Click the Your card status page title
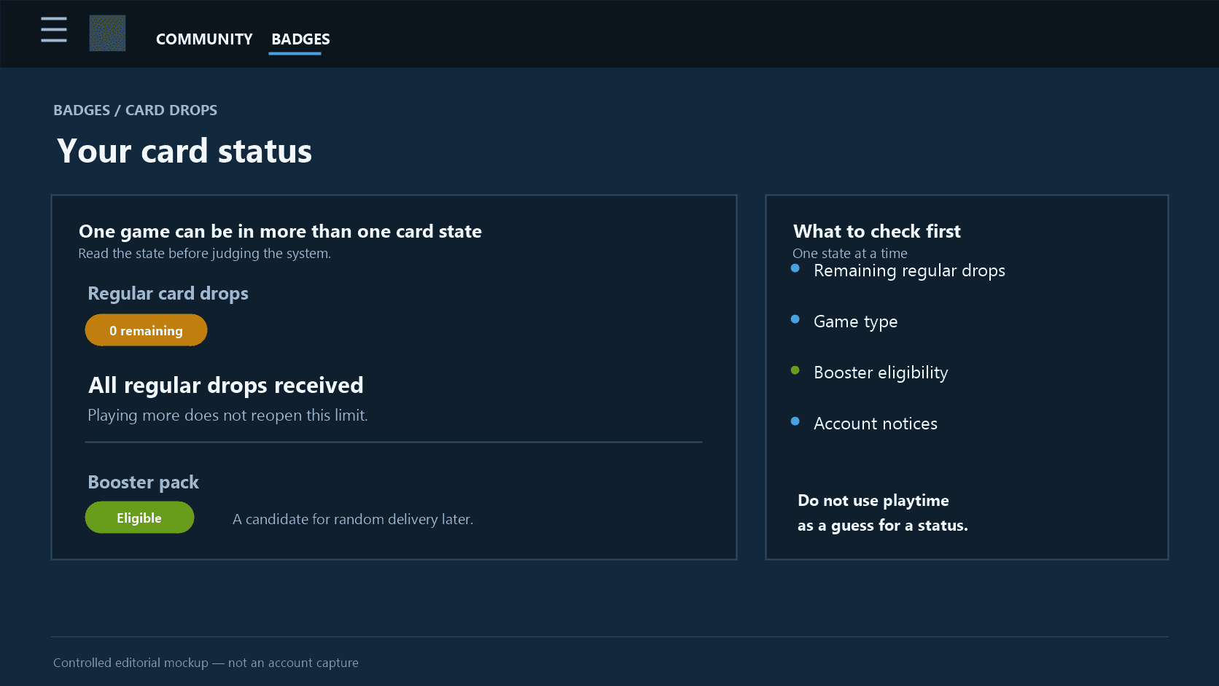 [184, 151]
